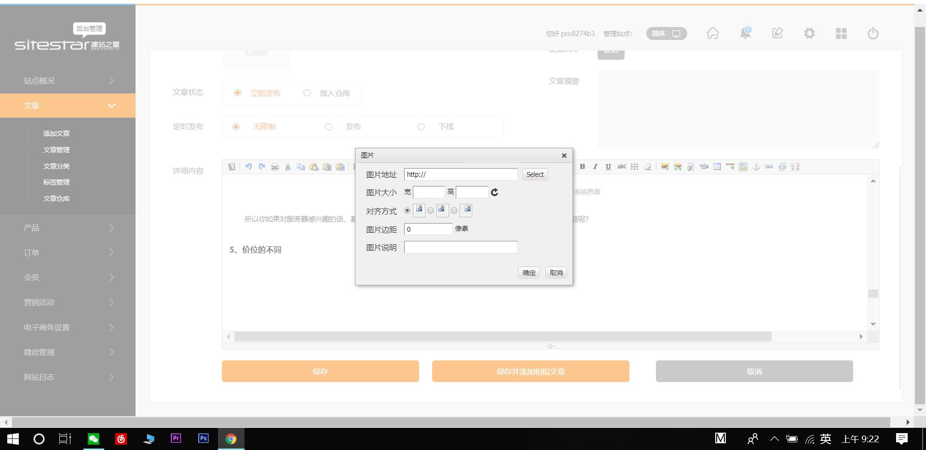
Task: Expand 会员 sidebar section
Action: point(68,278)
